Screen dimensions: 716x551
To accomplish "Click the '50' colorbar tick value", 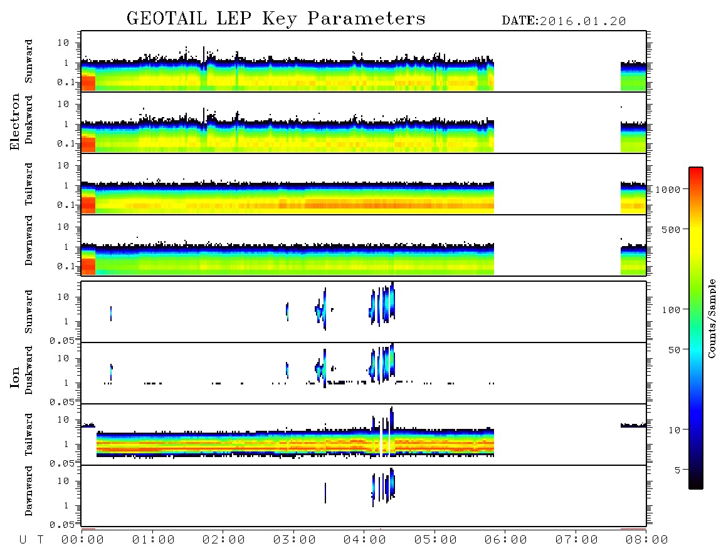I will (x=674, y=350).
